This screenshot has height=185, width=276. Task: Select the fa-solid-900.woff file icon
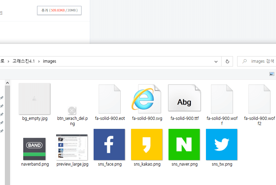[222, 99]
